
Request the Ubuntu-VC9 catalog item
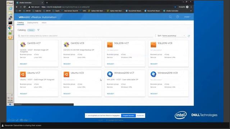67,94
